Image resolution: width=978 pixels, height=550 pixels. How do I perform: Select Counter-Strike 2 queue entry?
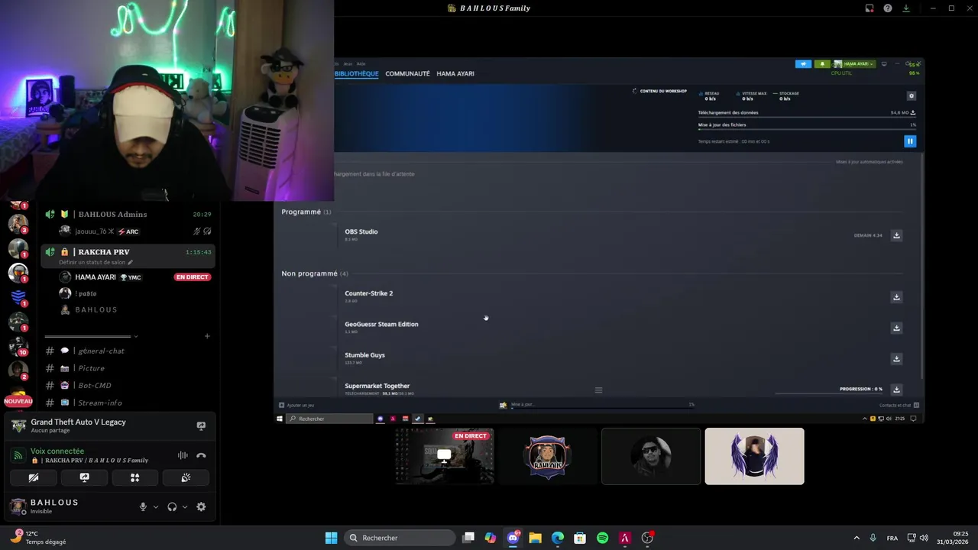[368, 293]
